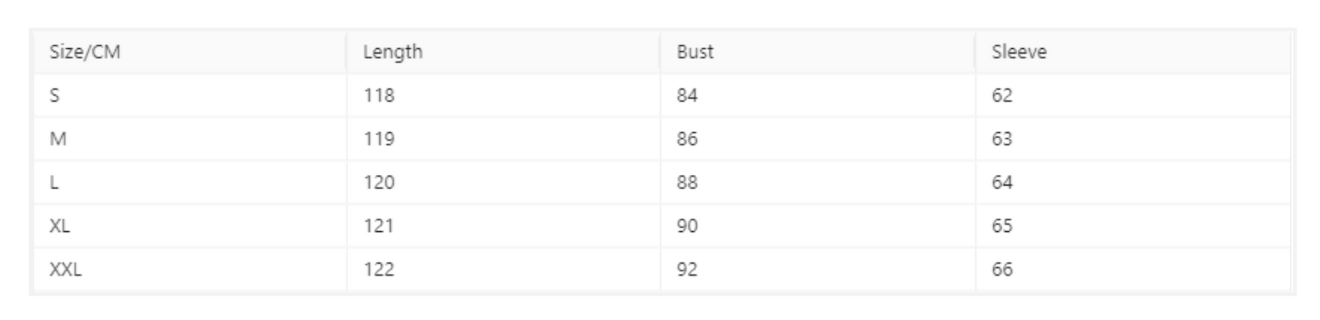
Task: Click the sleeve value 66
Action: tap(1002, 270)
